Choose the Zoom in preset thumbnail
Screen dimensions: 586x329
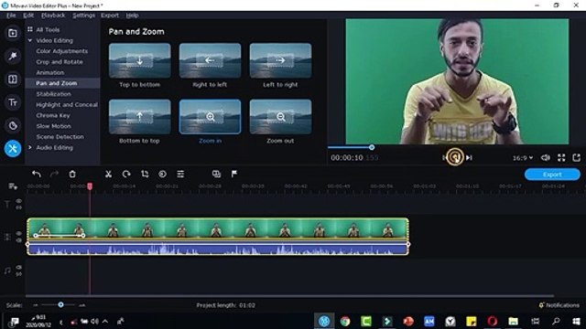[210, 117]
